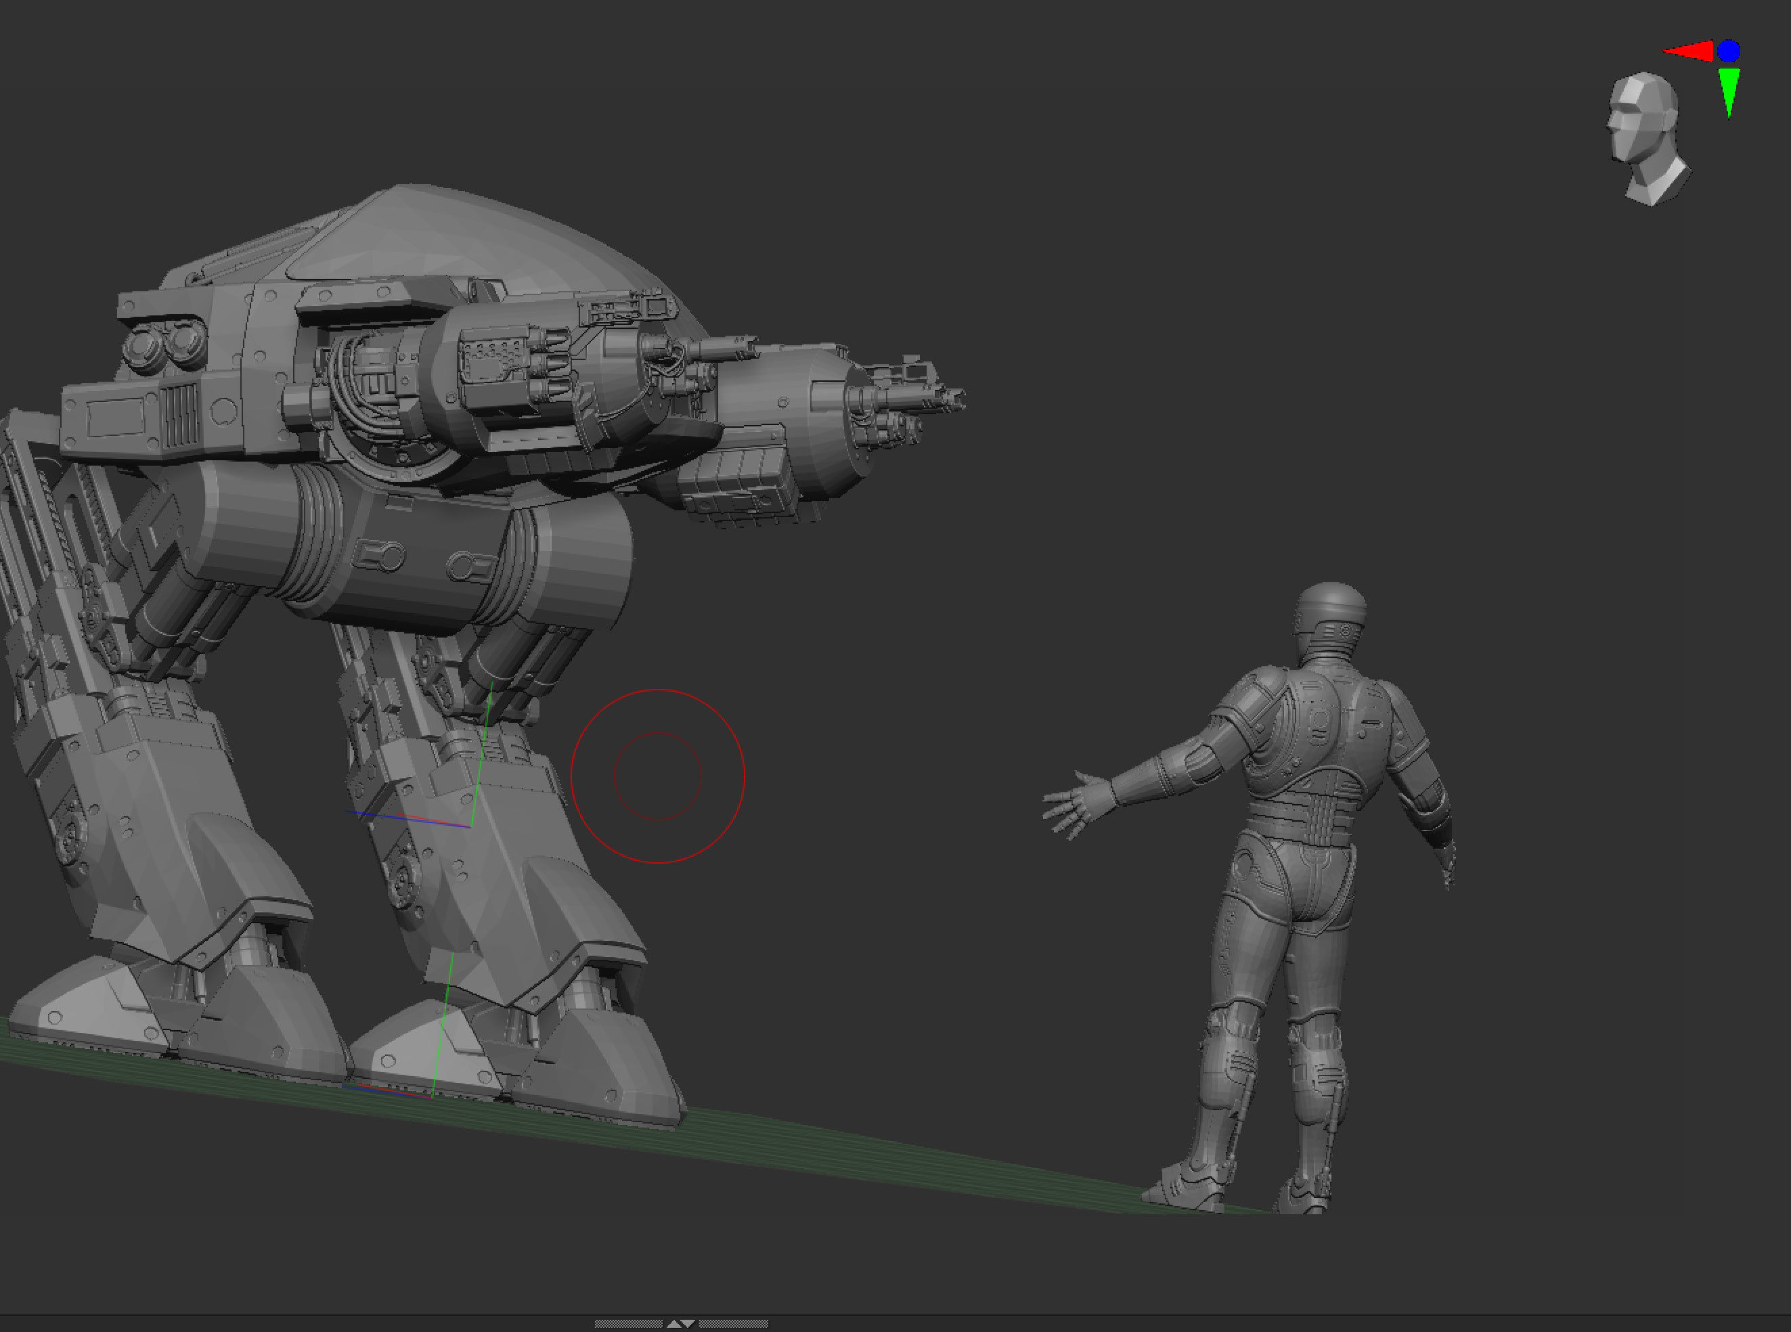Screen dimensions: 1791x1332
Task: Click the blue Z-axis dot
Action: coord(1728,51)
